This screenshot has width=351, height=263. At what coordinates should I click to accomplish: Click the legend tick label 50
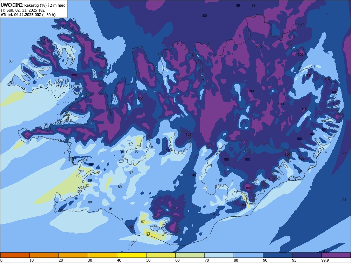148,260
